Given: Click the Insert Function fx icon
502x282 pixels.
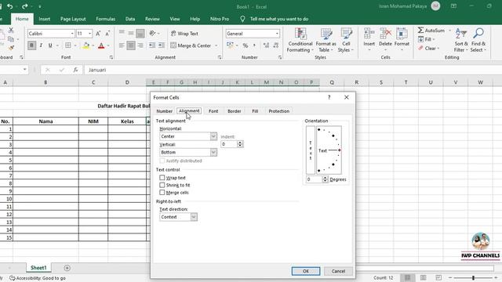Looking at the screenshot, I should click(x=75, y=70).
